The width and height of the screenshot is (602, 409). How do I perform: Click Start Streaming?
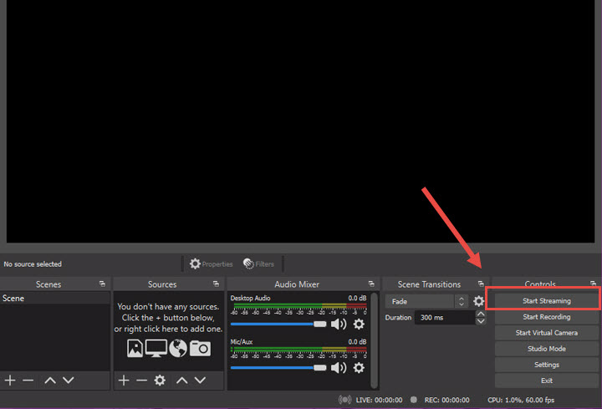pyautogui.click(x=546, y=301)
